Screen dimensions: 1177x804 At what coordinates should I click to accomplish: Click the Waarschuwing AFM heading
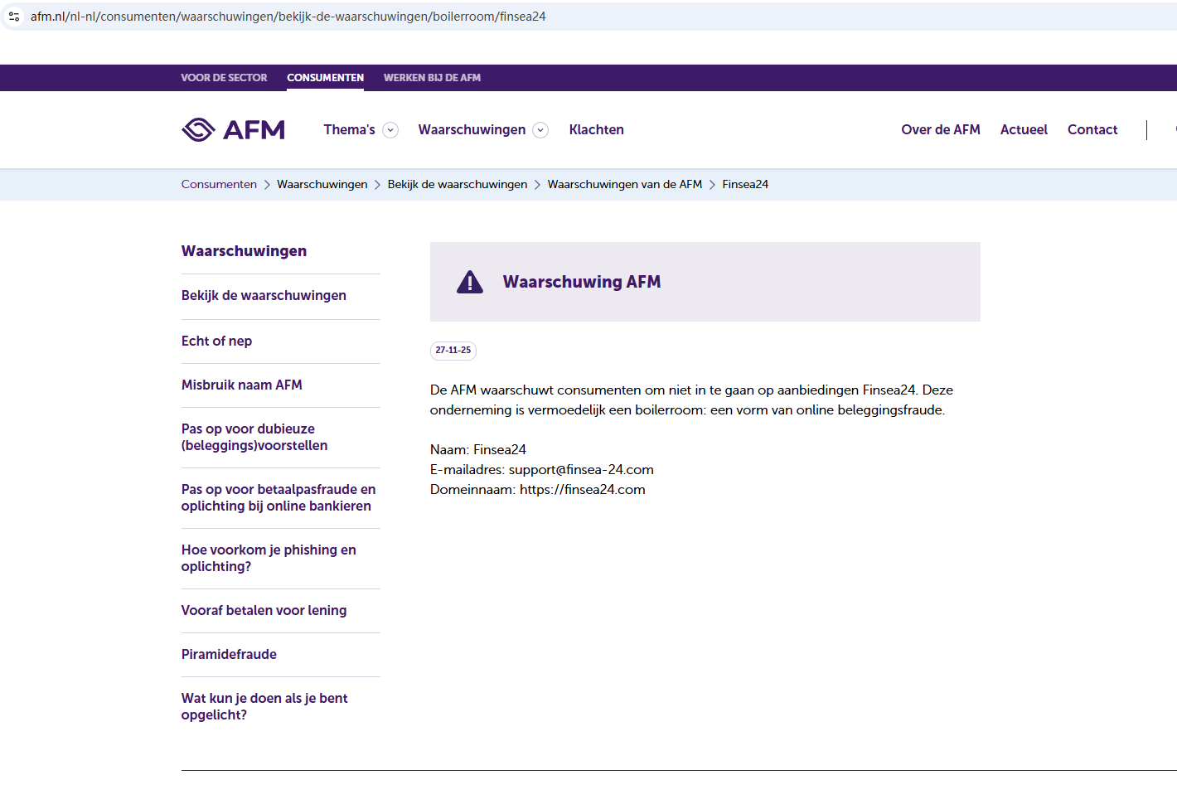(x=582, y=282)
